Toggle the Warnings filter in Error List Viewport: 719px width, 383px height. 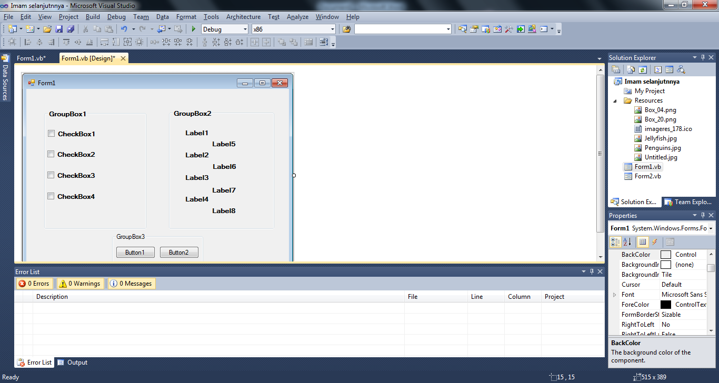pyautogui.click(x=79, y=284)
